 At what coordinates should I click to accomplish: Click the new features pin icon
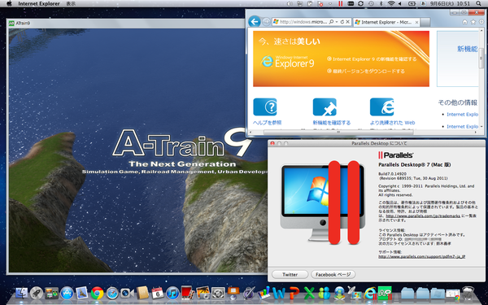click(325, 107)
